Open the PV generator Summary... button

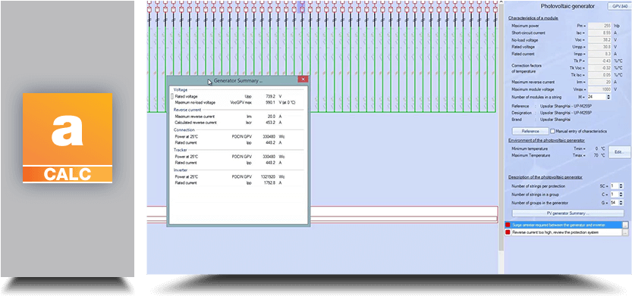568,213
